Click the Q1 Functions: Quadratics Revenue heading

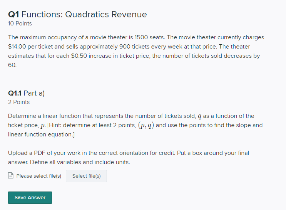[77, 14]
